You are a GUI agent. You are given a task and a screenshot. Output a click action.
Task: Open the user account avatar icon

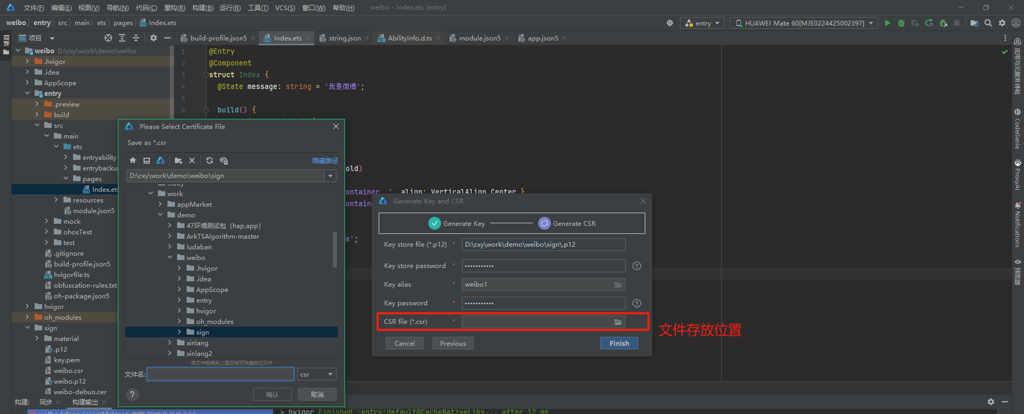pos(1016,23)
